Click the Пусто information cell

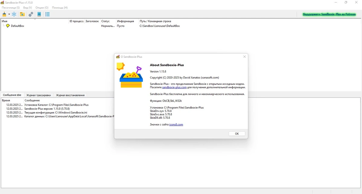pyautogui.click(x=121, y=26)
